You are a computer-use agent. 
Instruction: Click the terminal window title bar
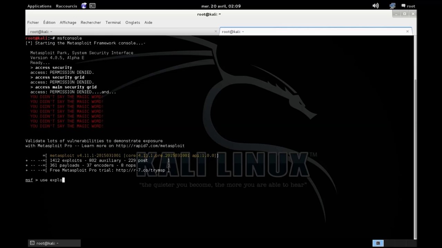tap(209, 14)
